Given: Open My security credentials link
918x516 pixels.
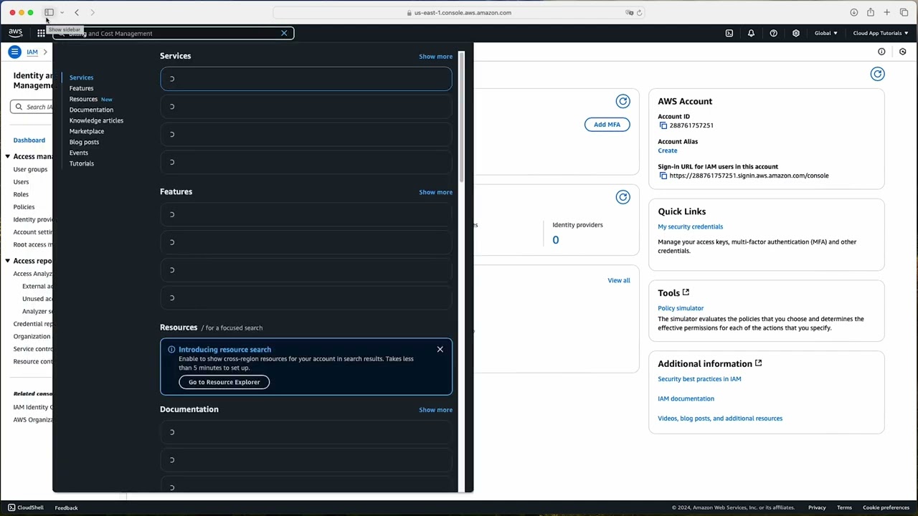Looking at the screenshot, I should tap(690, 226).
